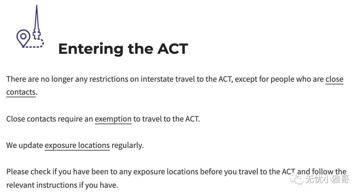Viewport: 361px width, 195px height.
Task: Follow the "exemption" hyperlink
Action: (113, 119)
